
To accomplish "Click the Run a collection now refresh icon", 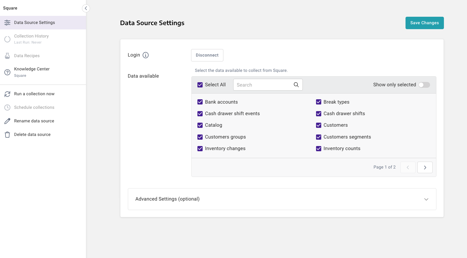I will (8, 94).
